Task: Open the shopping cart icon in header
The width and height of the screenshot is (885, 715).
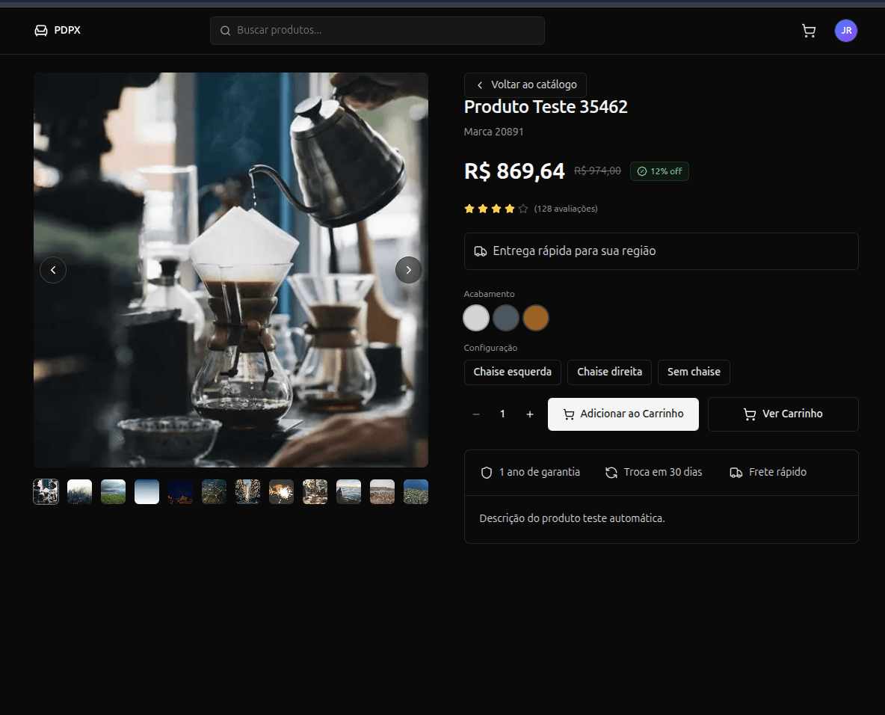Action: click(808, 31)
